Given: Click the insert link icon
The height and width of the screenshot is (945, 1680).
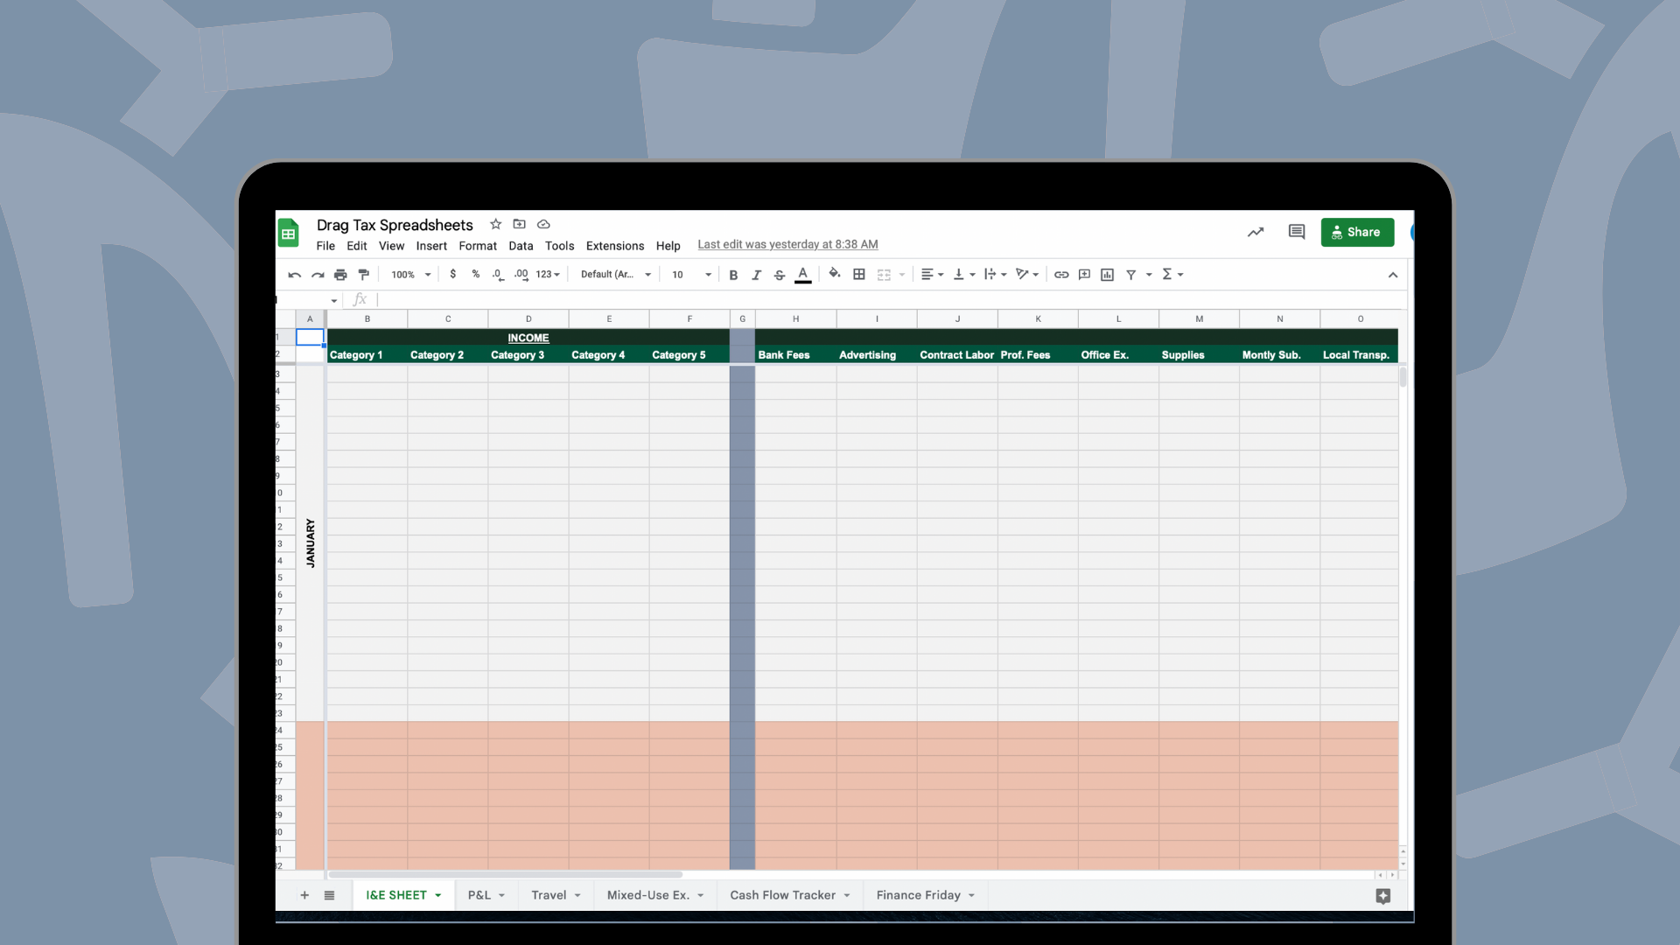Looking at the screenshot, I should (x=1060, y=275).
